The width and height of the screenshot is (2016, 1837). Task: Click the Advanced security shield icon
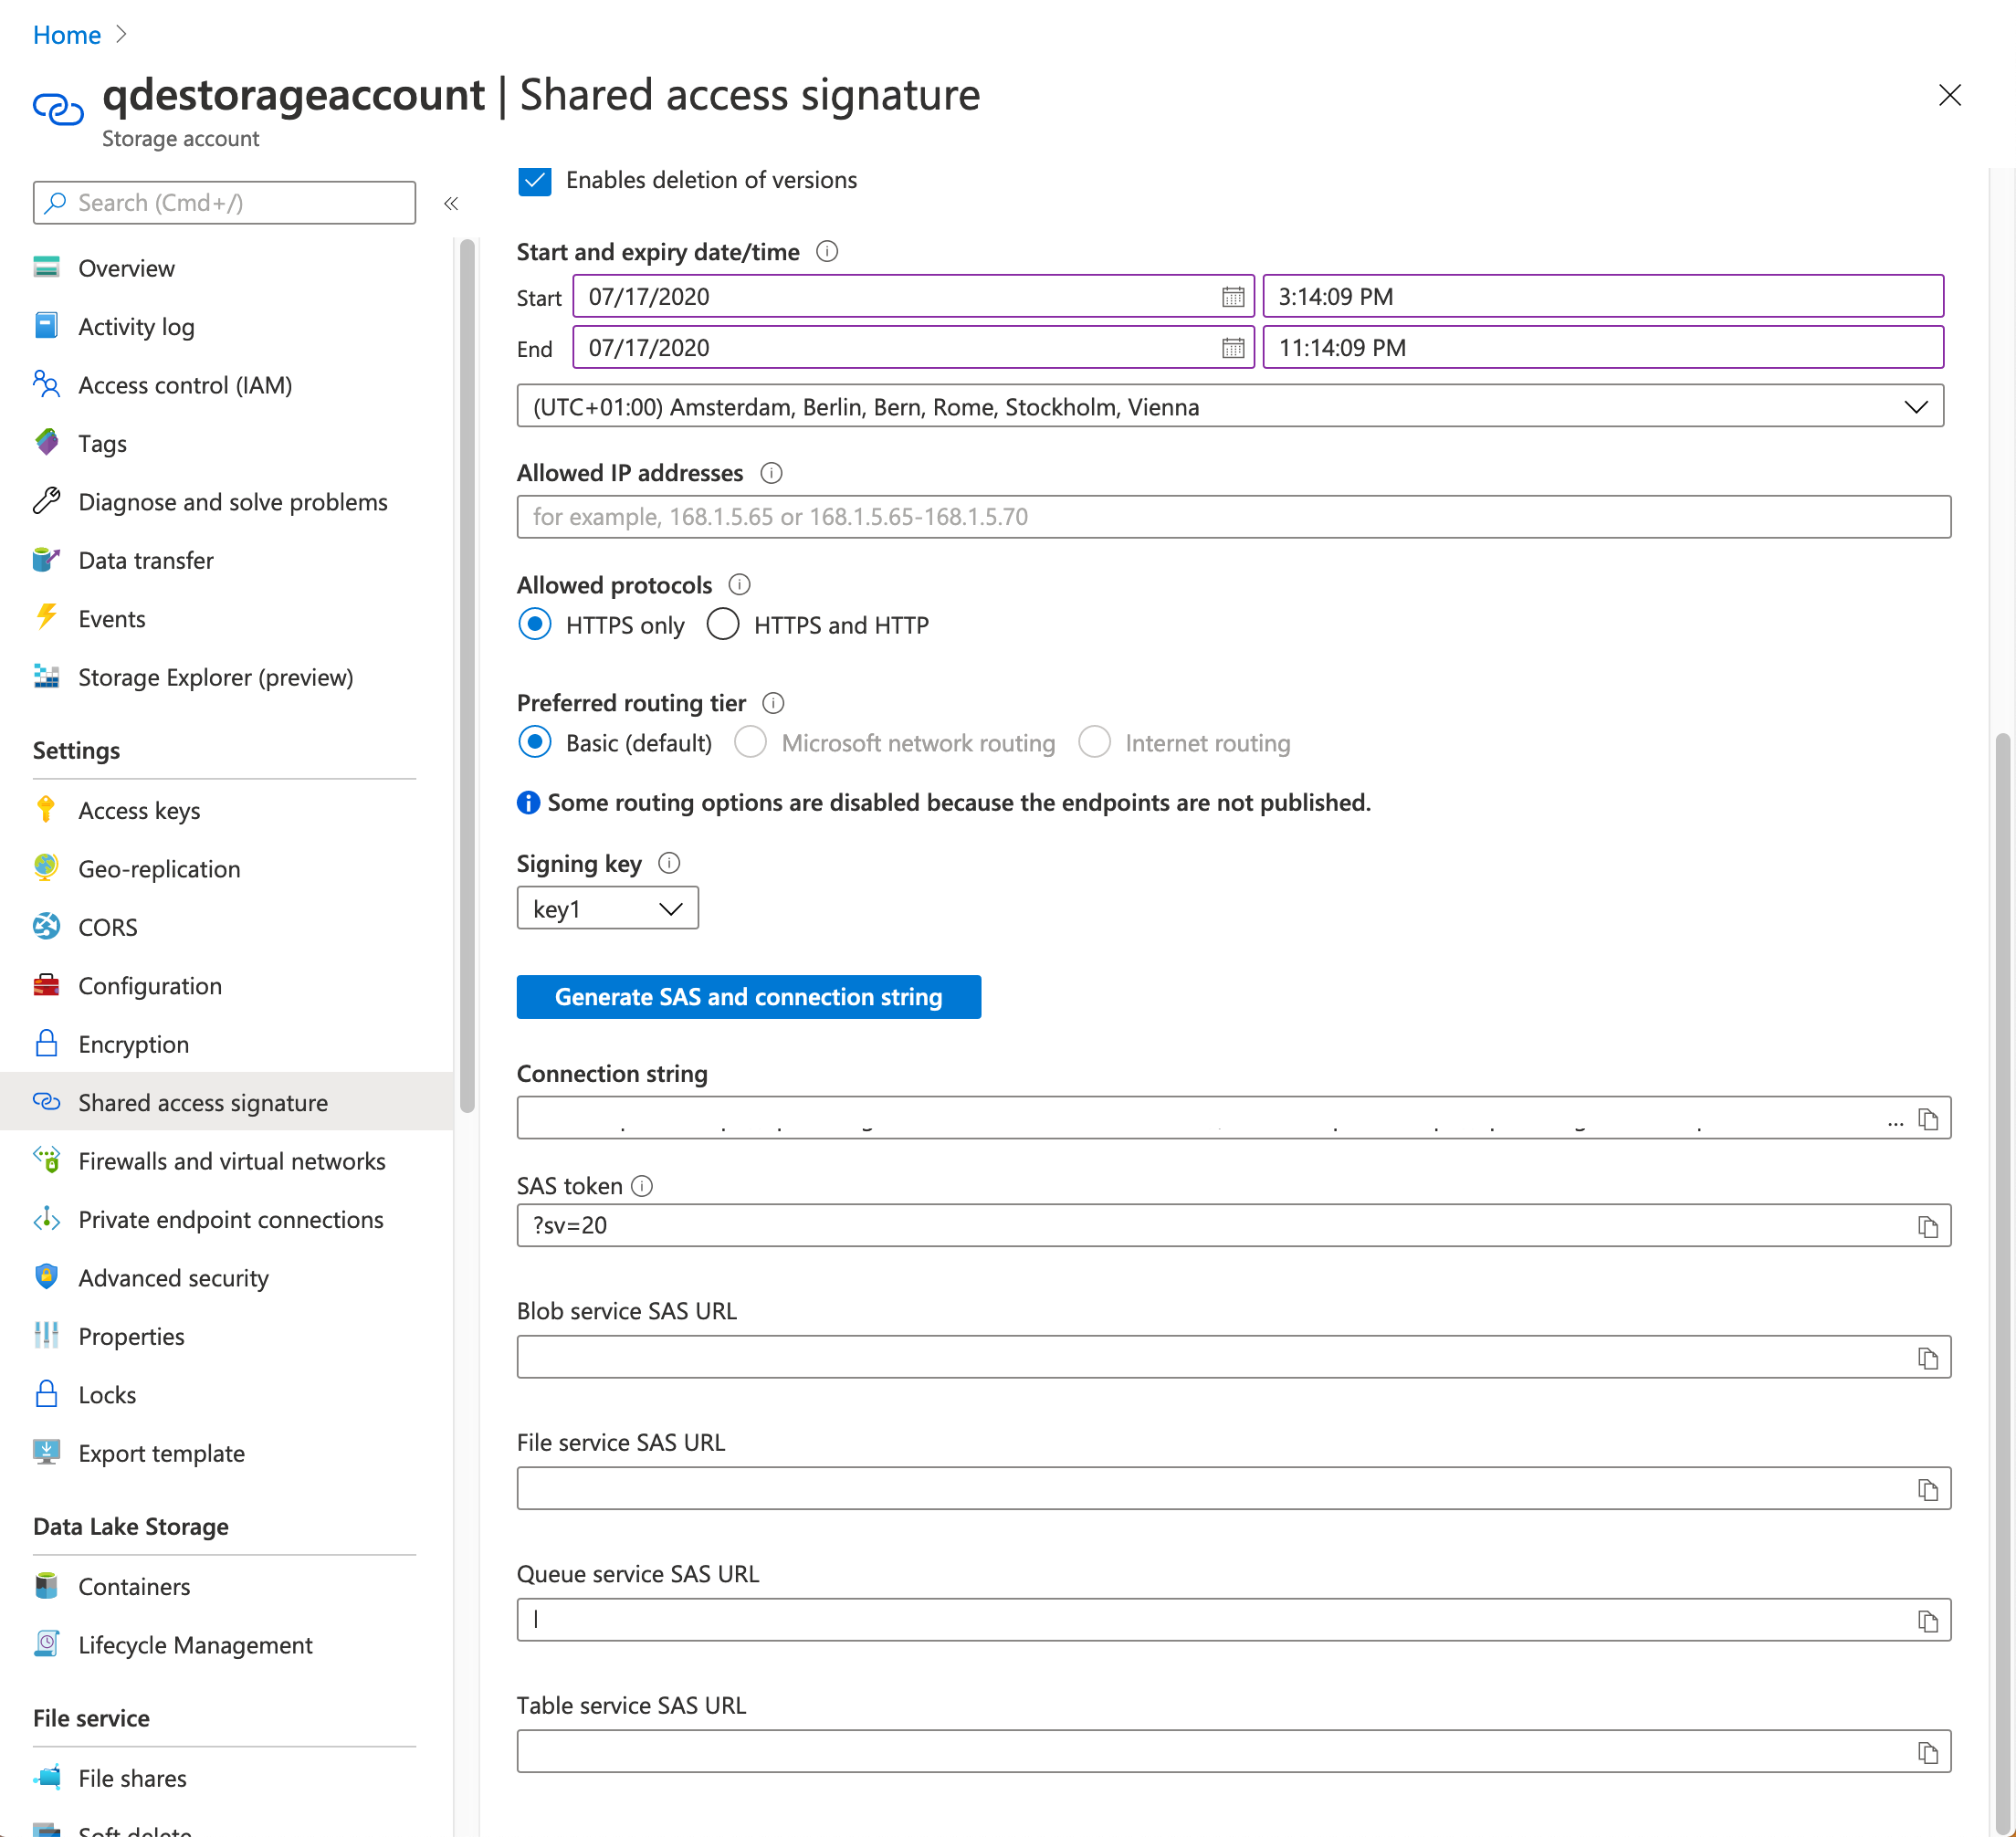pos(46,1277)
